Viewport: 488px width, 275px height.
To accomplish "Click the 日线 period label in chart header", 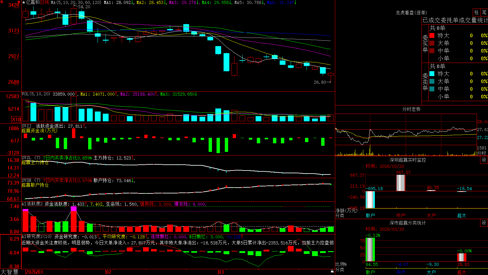I will pyautogui.click(x=45, y=2).
